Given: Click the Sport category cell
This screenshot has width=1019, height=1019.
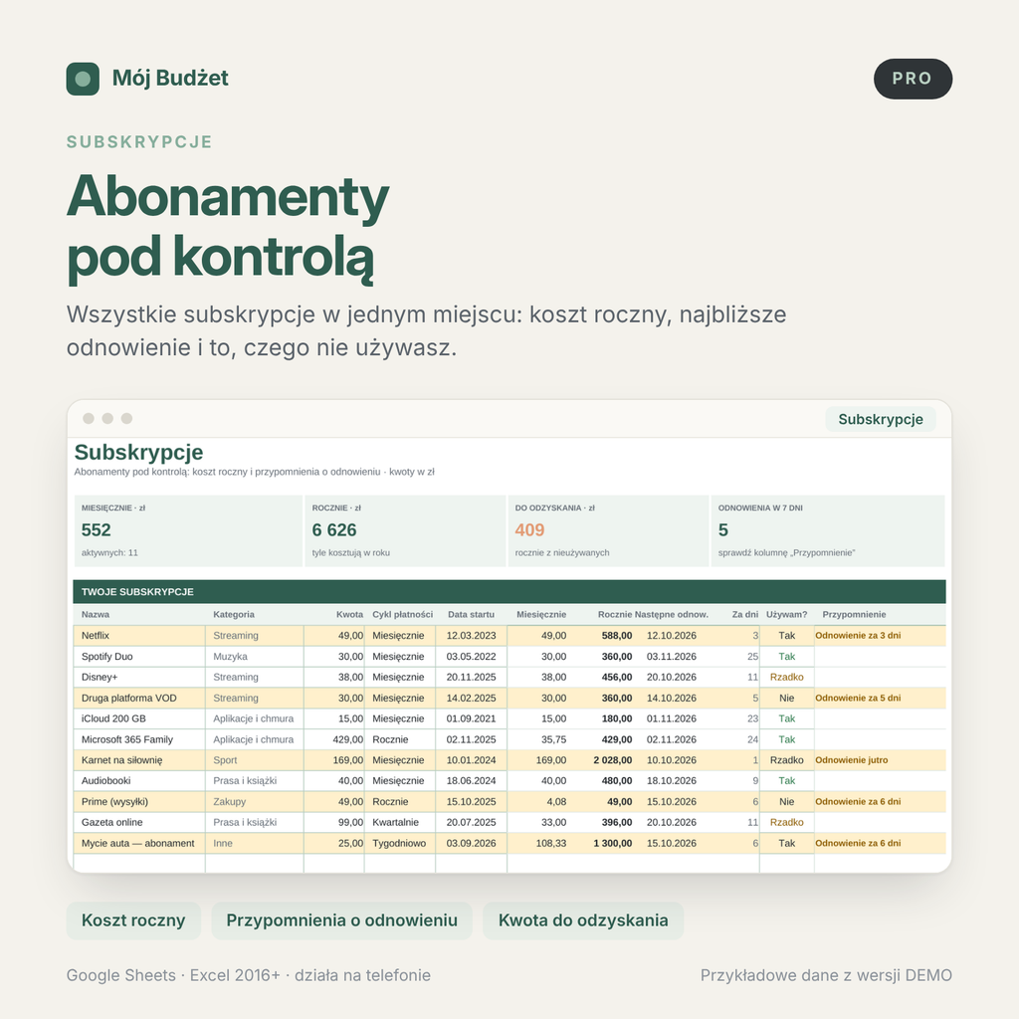Looking at the screenshot, I should coord(255,760).
